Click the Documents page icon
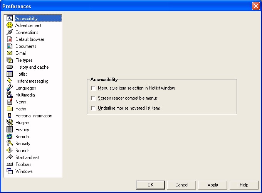 tap(10, 46)
